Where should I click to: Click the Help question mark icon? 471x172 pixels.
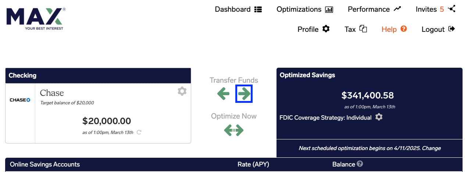coord(404,29)
